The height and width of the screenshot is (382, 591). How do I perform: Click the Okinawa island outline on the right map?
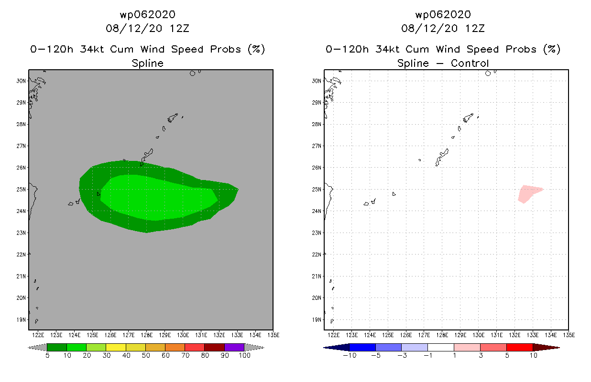[441, 158]
